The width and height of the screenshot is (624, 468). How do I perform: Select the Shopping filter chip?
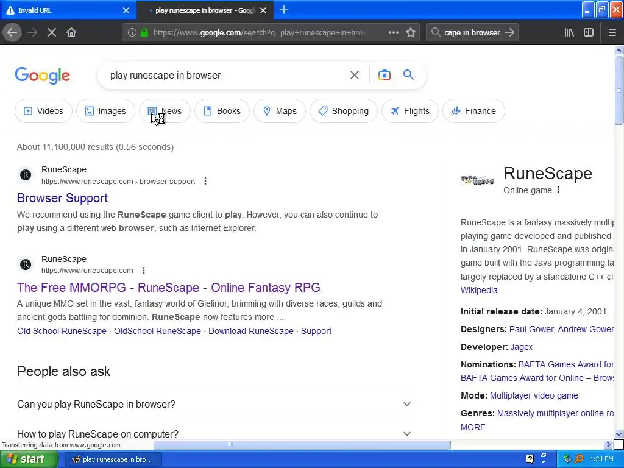(344, 111)
